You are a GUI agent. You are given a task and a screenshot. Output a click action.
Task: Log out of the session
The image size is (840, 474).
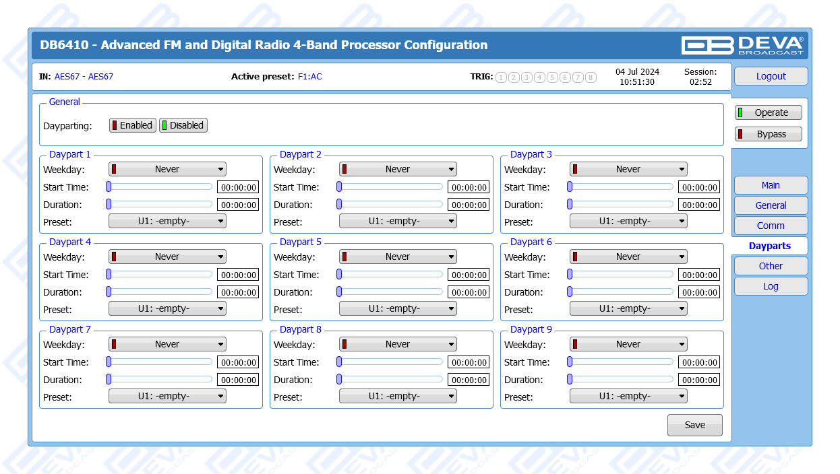click(771, 76)
